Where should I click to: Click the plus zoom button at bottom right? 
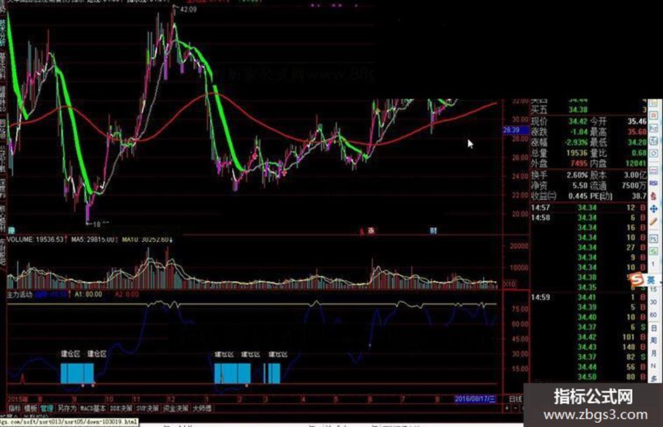tap(507, 408)
